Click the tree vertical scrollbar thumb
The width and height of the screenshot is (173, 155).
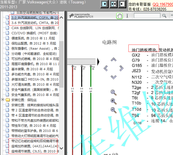pyautogui.click(x=61, y=64)
